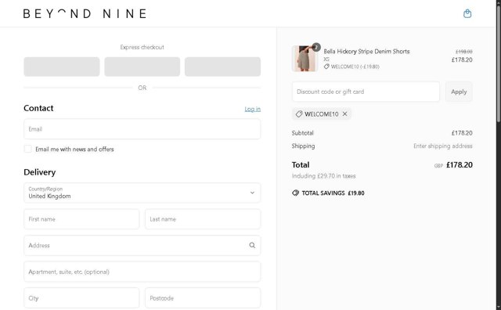Focus the Email input field
The image size is (501, 310).
[142, 129]
